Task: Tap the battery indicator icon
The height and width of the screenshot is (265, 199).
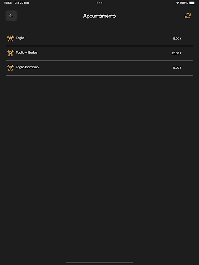Action: tap(192, 3)
